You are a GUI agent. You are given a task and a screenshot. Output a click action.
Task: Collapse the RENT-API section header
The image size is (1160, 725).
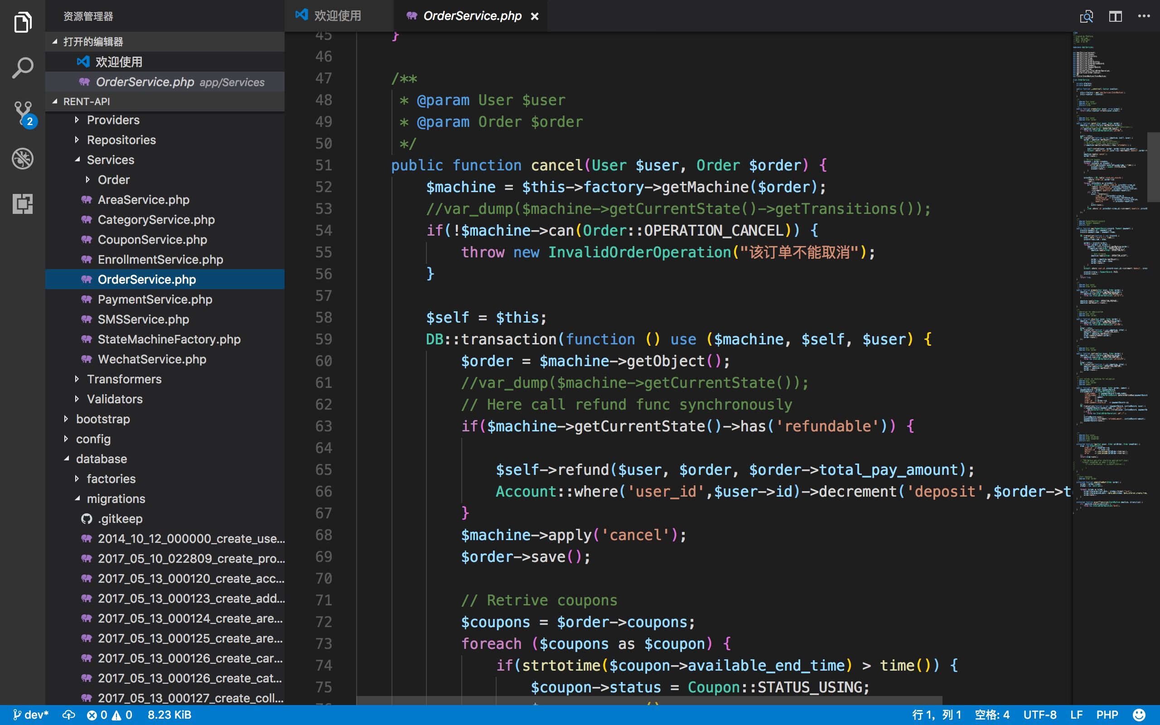(86, 101)
